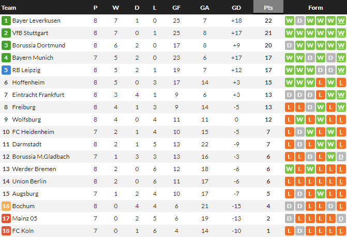Screen dimensions: 347x237
Task: Open Union Berlin team page
Action: [x=29, y=181]
